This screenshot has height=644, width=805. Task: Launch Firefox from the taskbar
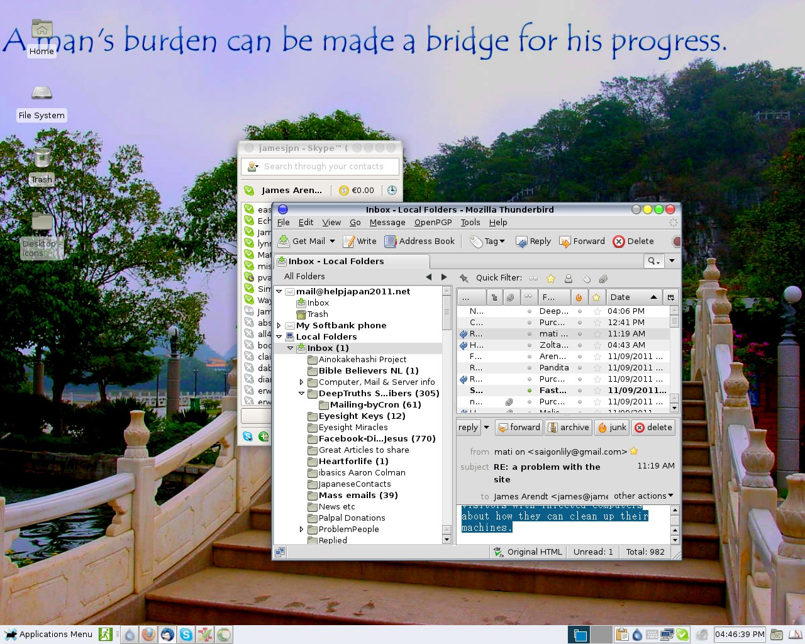click(x=148, y=635)
